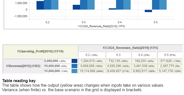
Task: Select the -371,626 negative profit cell
Action: (x=170, y=61)
